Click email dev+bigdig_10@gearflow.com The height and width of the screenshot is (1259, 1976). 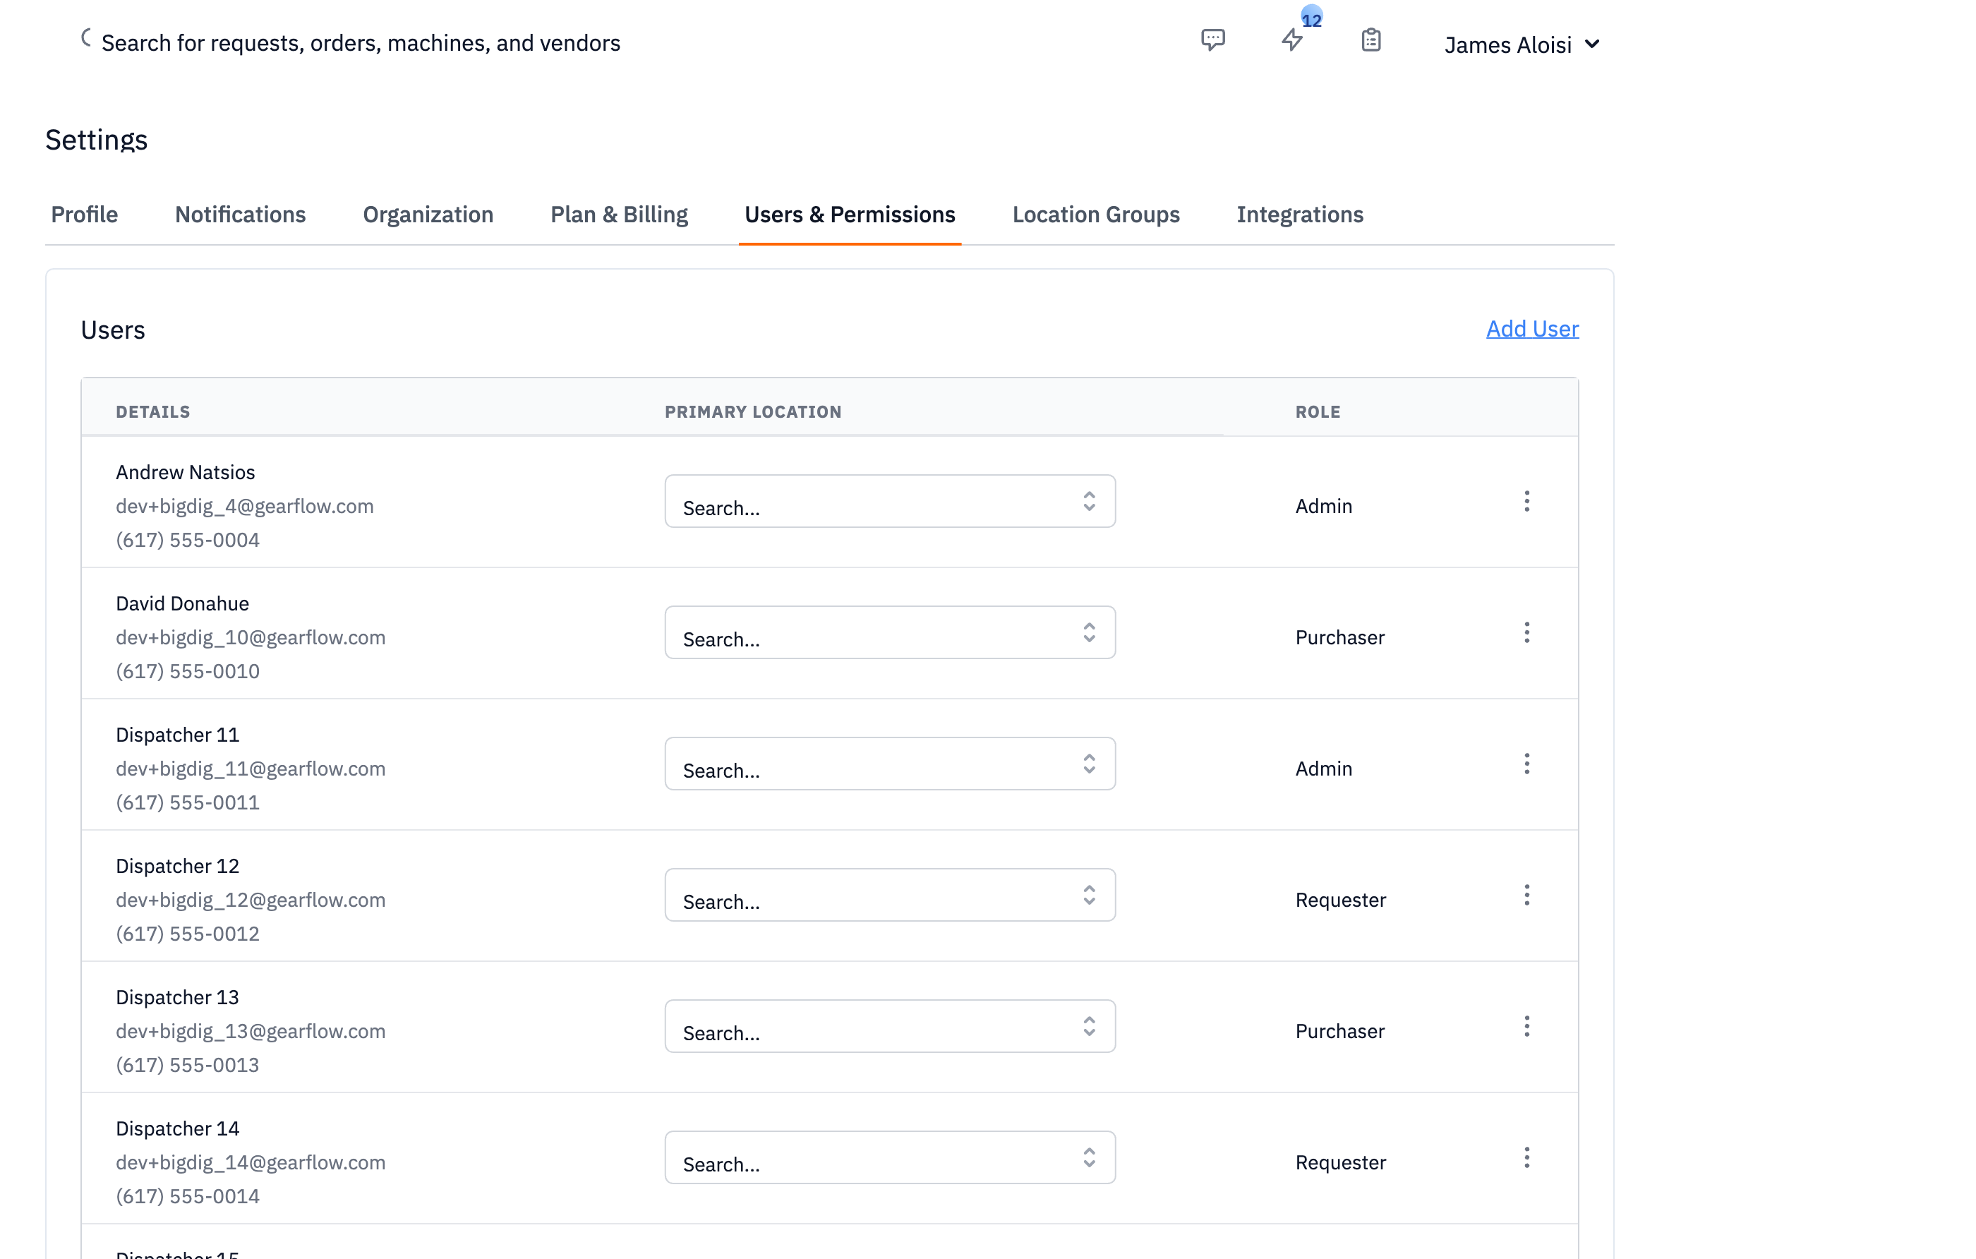(251, 638)
